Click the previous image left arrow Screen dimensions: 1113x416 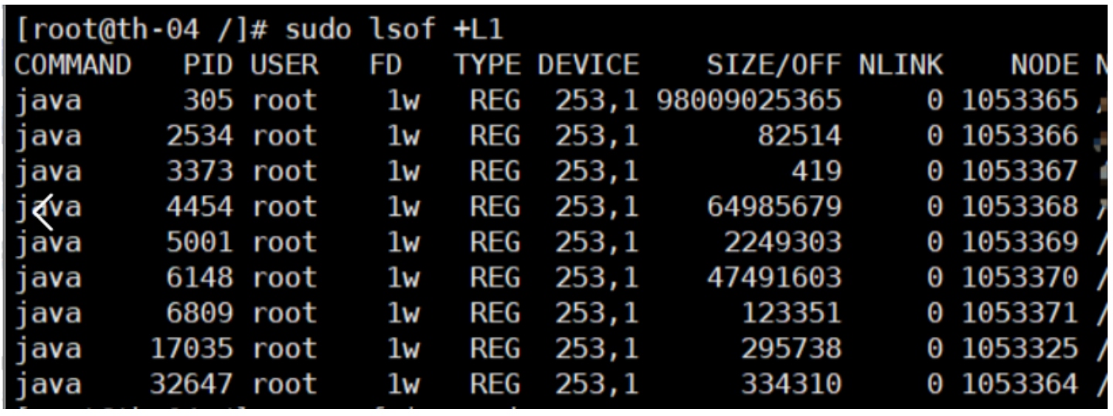[43, 210]
